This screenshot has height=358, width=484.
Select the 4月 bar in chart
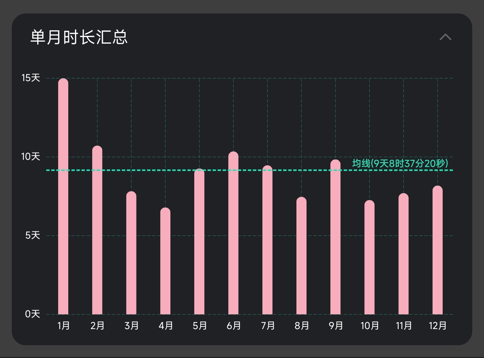(165, 261)
